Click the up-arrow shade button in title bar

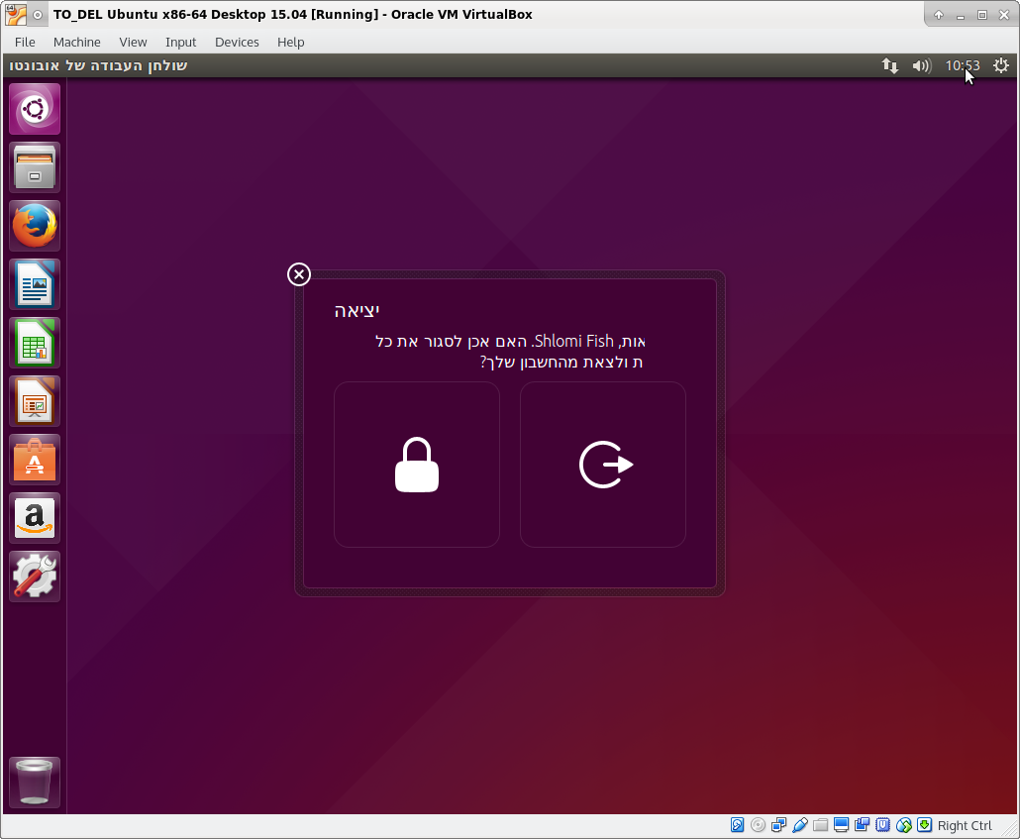tap(938, 14)
